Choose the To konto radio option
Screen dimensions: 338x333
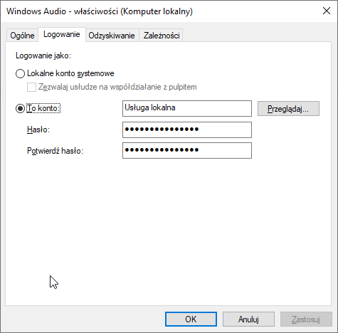coord(20,108)
